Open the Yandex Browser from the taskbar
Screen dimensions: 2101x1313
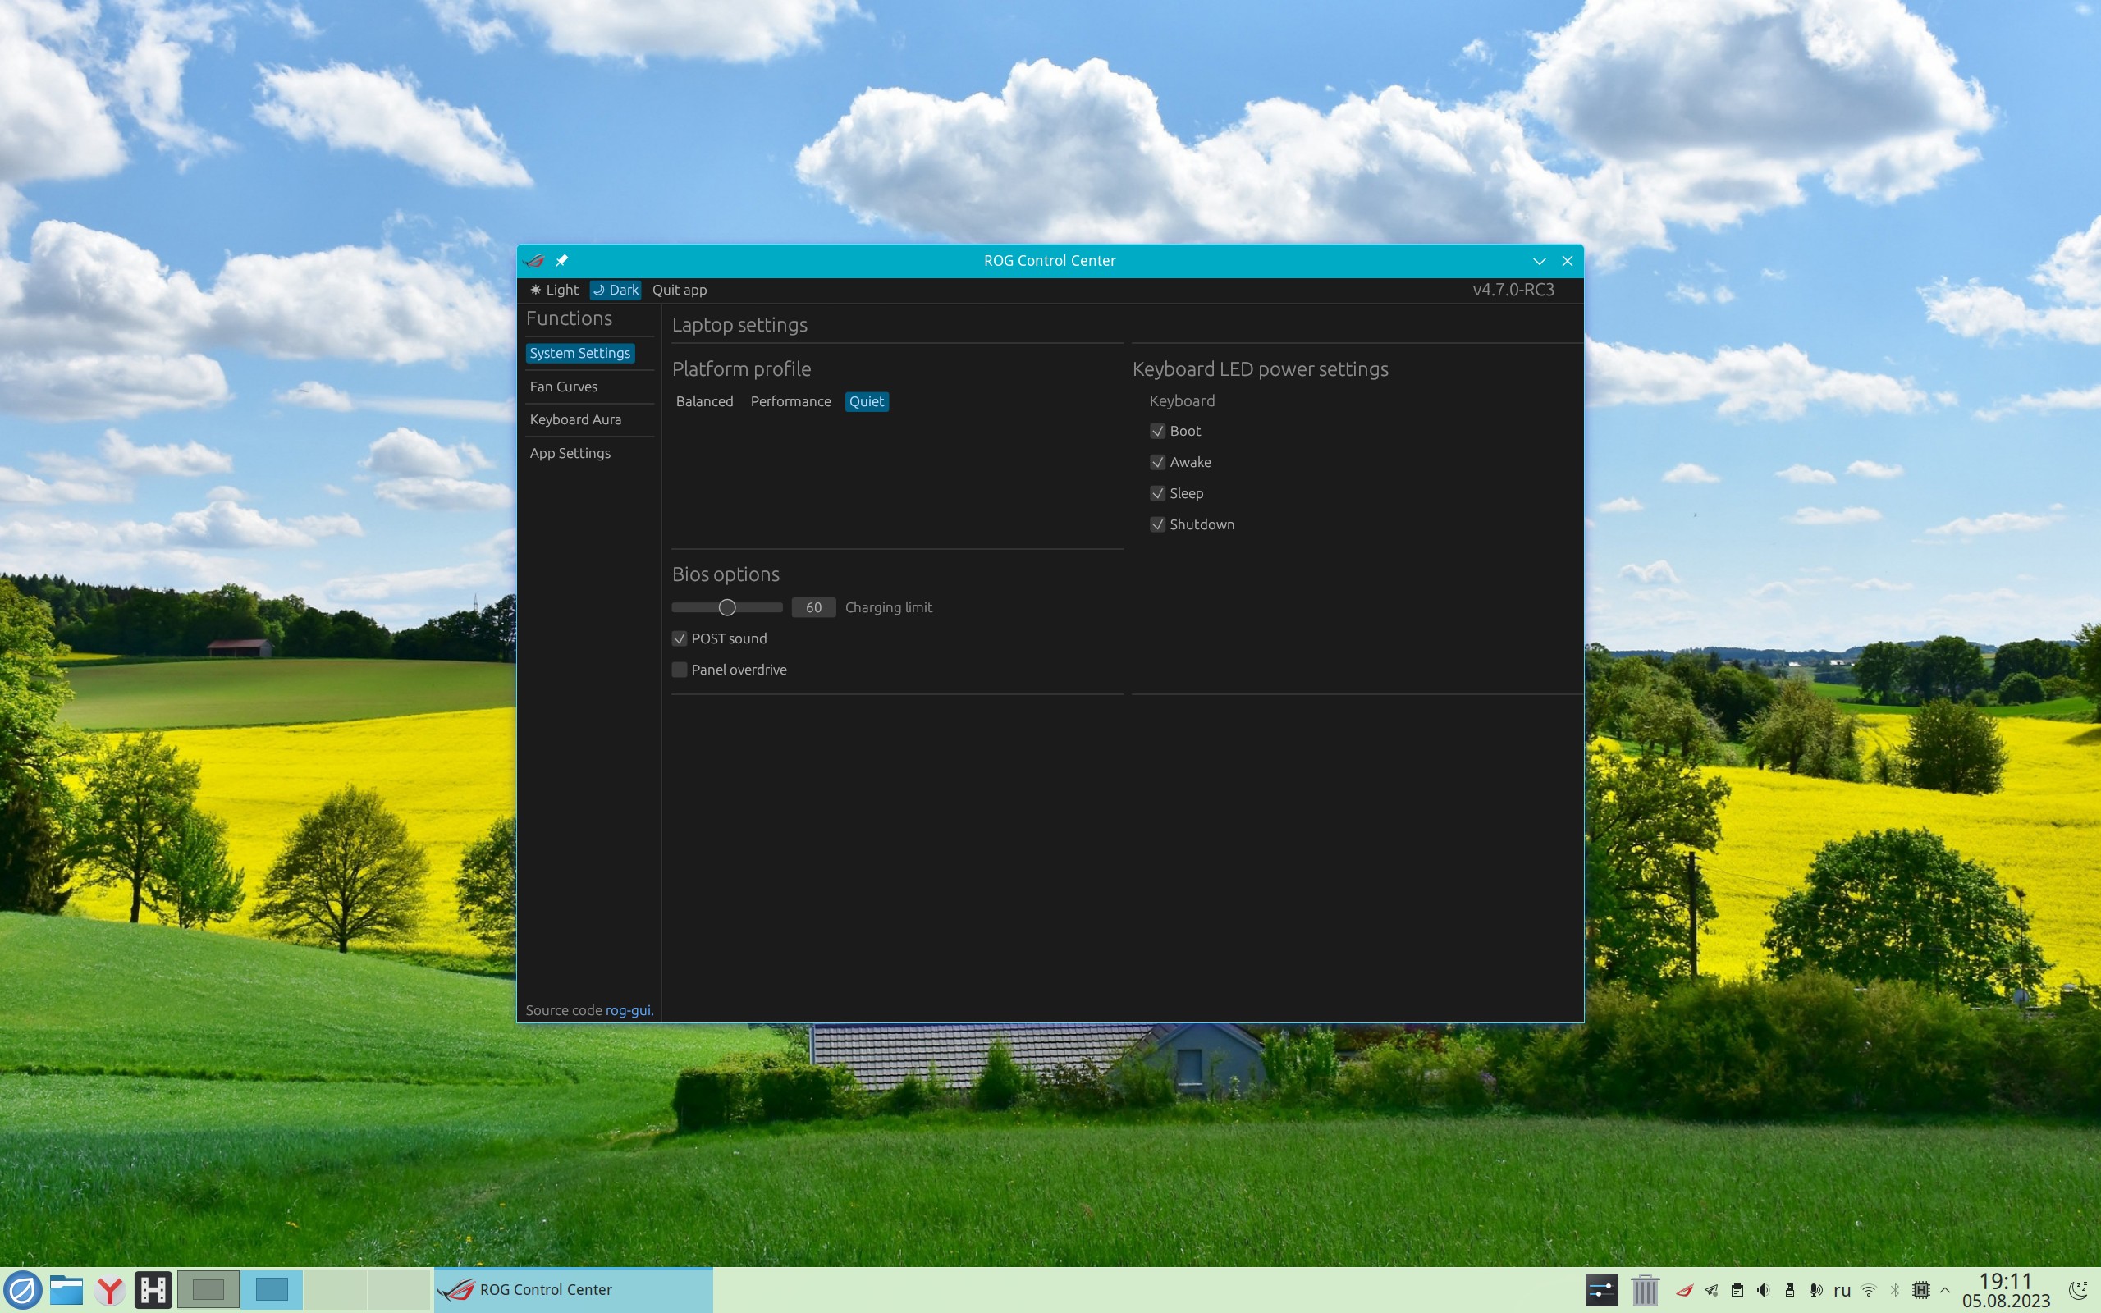[x=110, y=1289]
